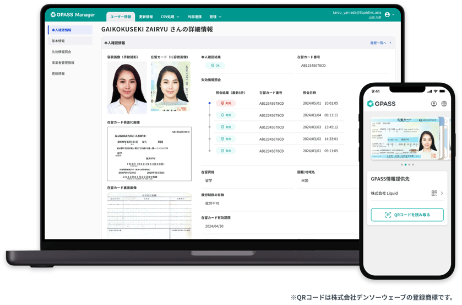Expand the account menu chevron in header
This screenshot has width=462, height=305.
pos(393,14)
